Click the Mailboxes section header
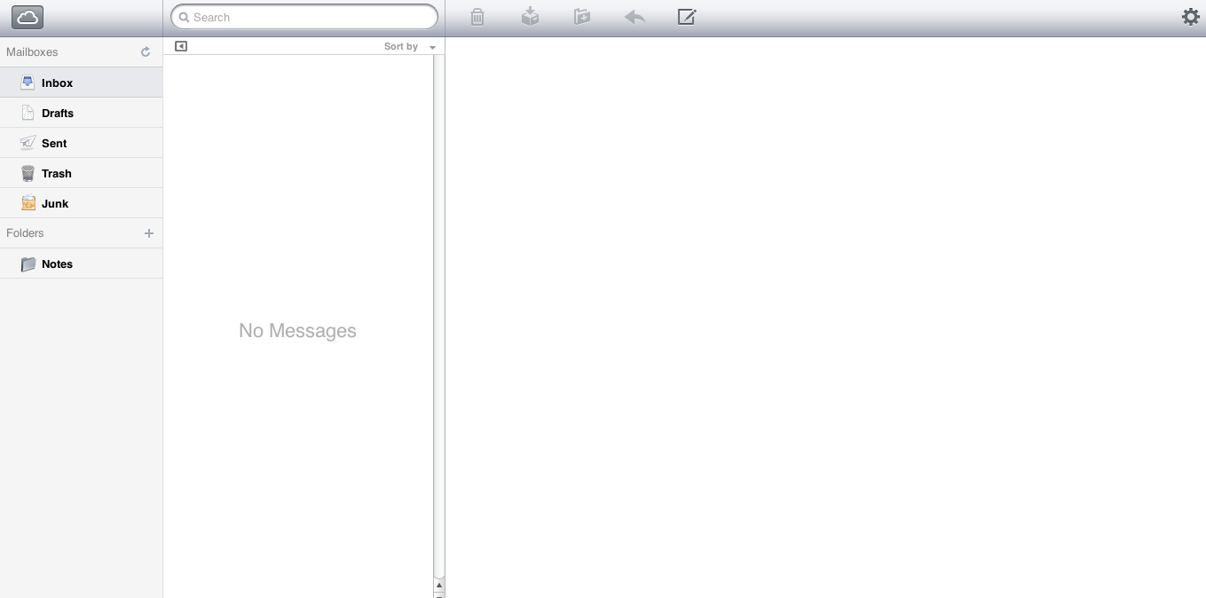 point(32,52)
